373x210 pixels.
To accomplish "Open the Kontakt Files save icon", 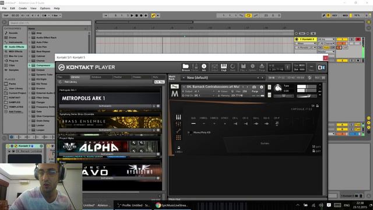I will tap(243, 68).
